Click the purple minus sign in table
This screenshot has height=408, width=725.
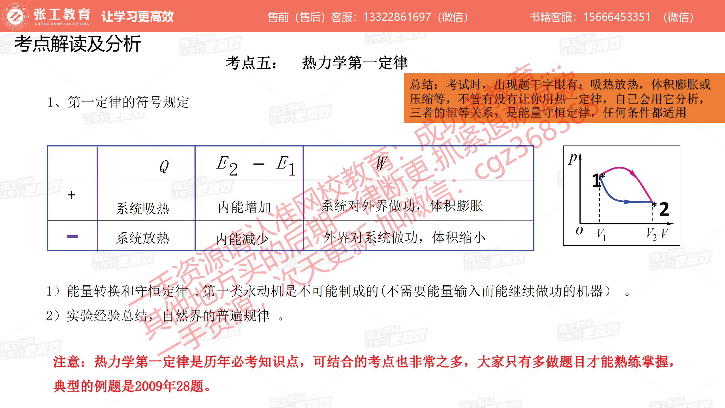(72, 237)
